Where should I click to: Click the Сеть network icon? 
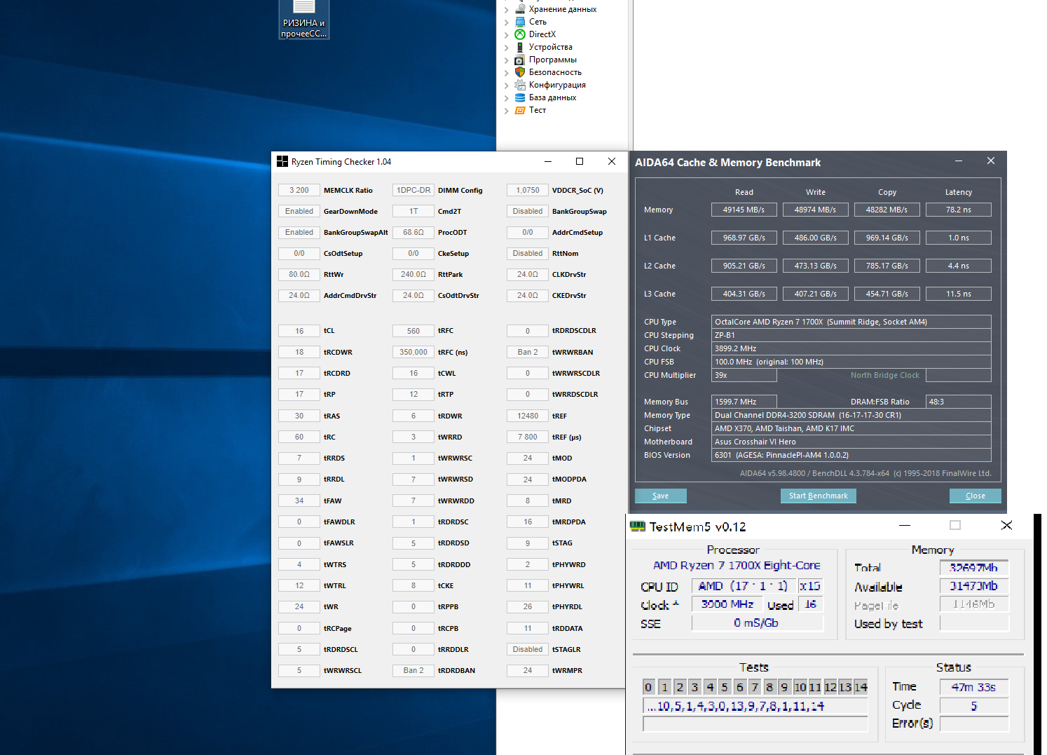tap(520, 22)
